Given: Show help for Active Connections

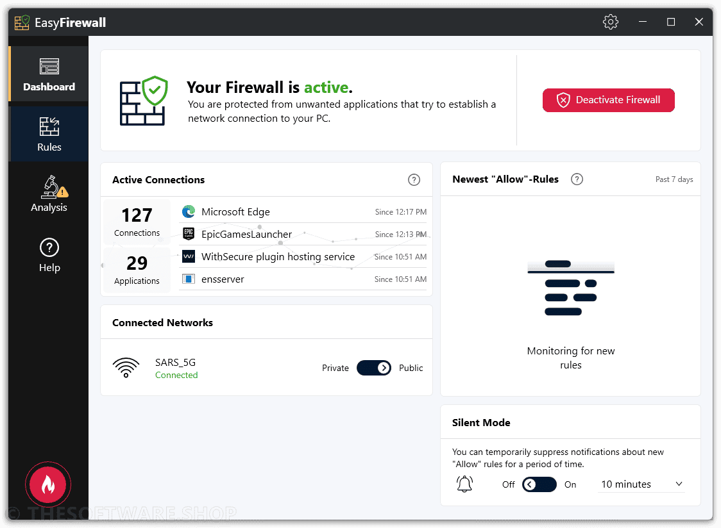Looking at the screenshot, I should point(414,179).
